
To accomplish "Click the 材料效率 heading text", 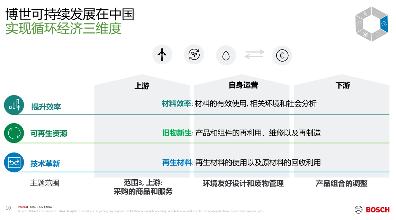I will pyautogui.click(x=176, y=103).
